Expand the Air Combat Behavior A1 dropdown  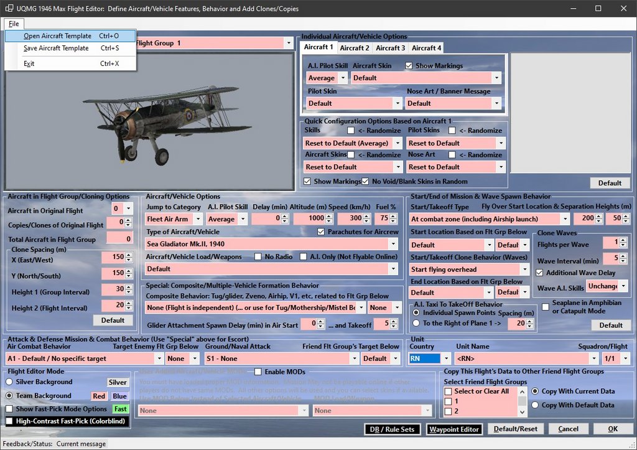(159, 359)
